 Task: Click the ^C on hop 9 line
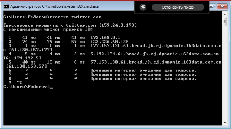pos(20,82)
